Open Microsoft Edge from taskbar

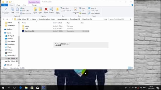coord(20,87)
